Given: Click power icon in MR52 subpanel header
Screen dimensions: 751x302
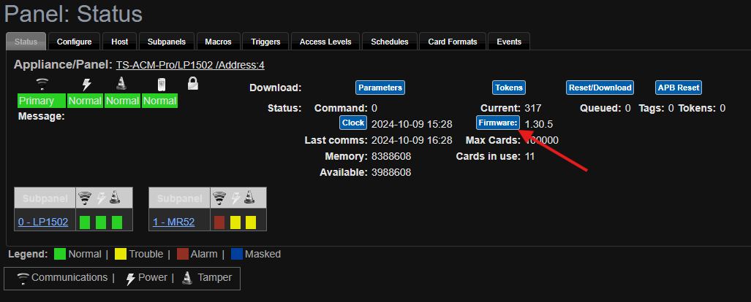Looking at the screenshot, I should click(x=235, y=198).
